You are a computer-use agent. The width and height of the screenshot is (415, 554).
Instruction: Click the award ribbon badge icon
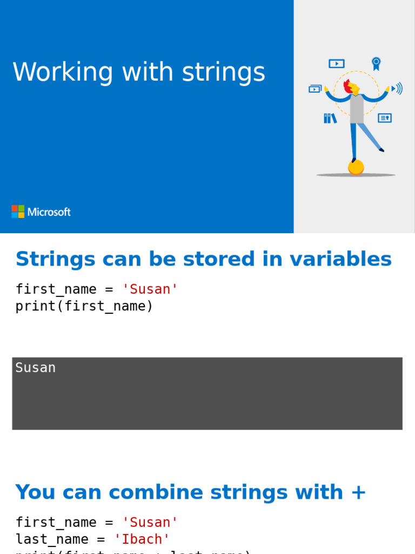pos(376,63)
